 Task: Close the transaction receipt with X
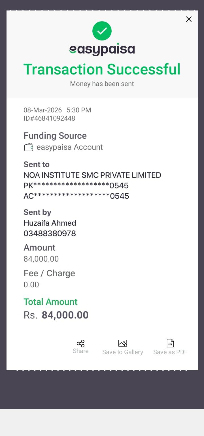189,19
